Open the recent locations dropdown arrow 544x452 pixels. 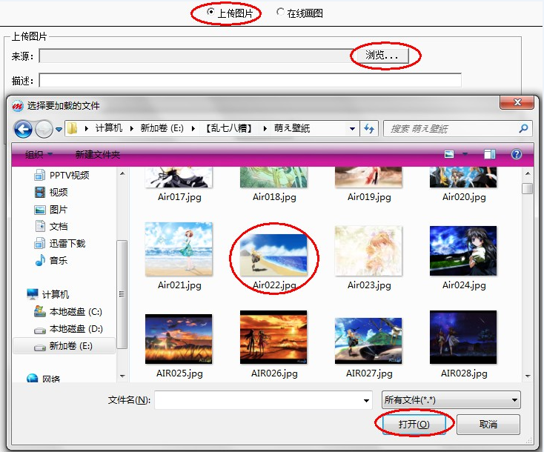pyautogui.click(x=59, y=130)
